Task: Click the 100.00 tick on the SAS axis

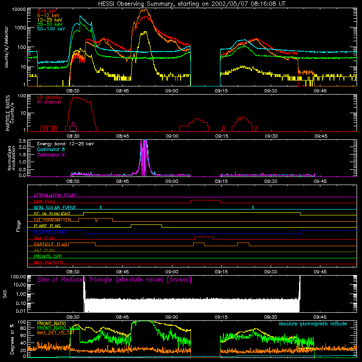Action: (x=18, y=276)
